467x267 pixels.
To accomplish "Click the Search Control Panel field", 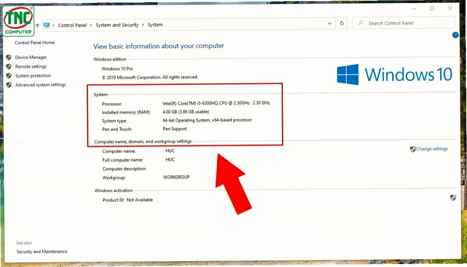I will pyautogui.click(x=403, y=23).
